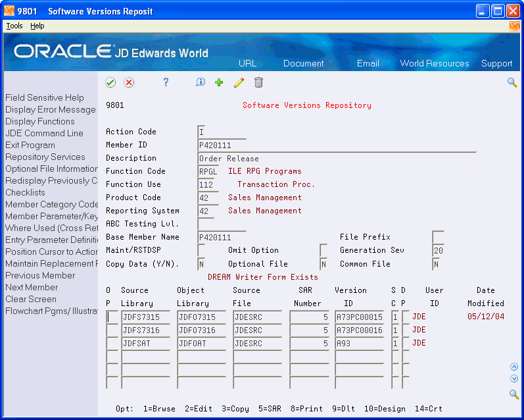Click the Action Code input field
The width and height of the screenshot is (524, 420).
[x=201, y=132]
